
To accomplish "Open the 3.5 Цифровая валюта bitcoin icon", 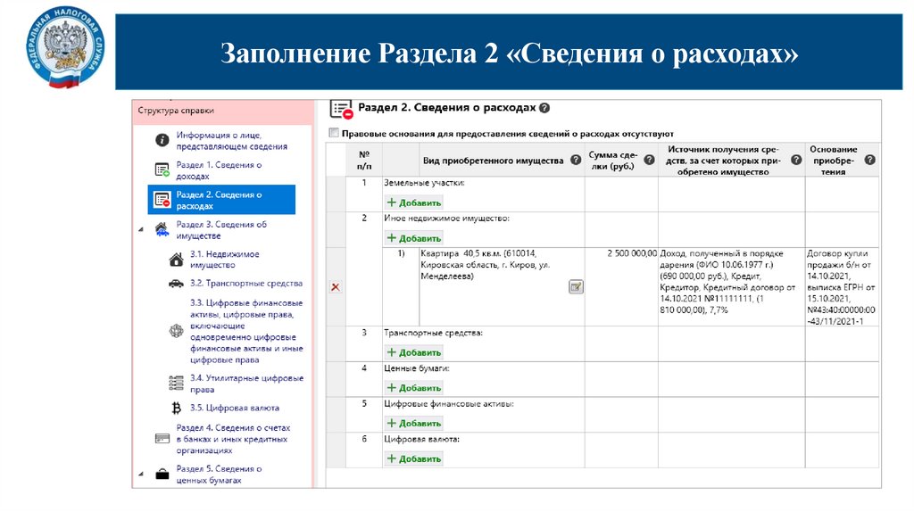I will (x=176, y=408).
